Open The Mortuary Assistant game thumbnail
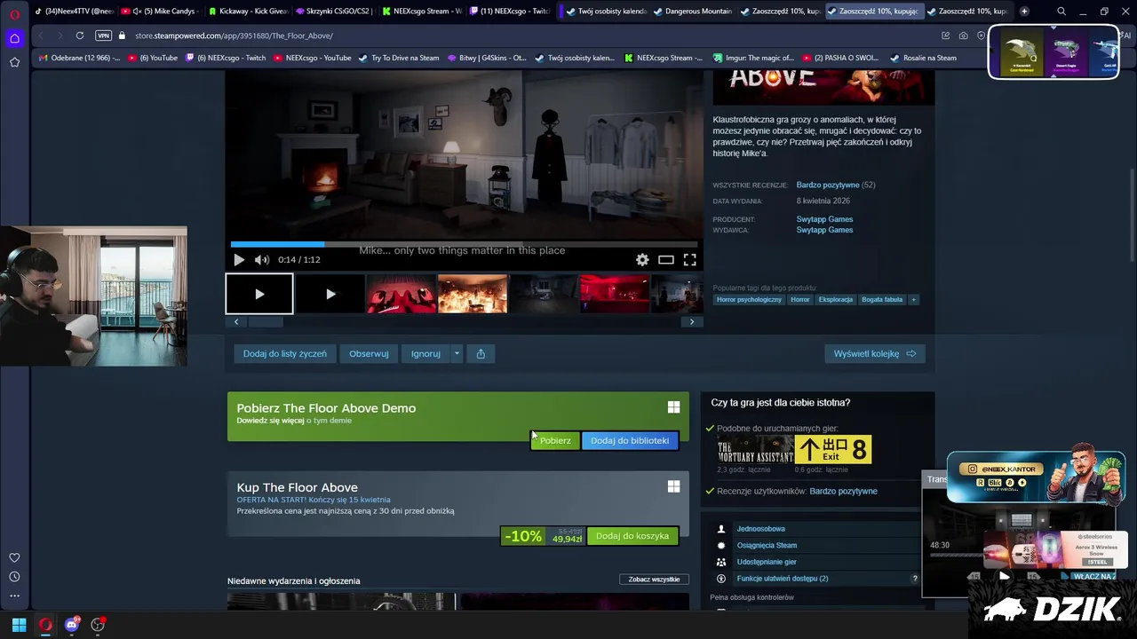Screen dimensions: 1137x639 [755, 450]
